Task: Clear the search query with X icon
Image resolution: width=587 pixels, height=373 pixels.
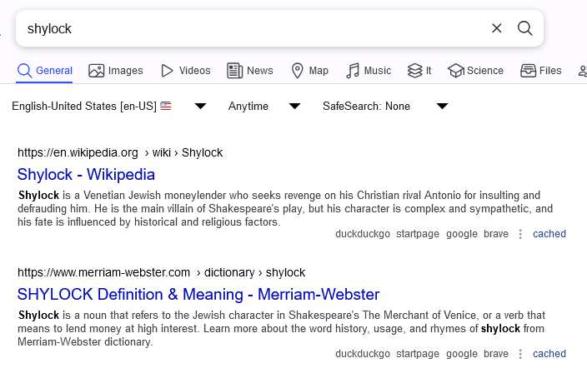Action: 496,28
